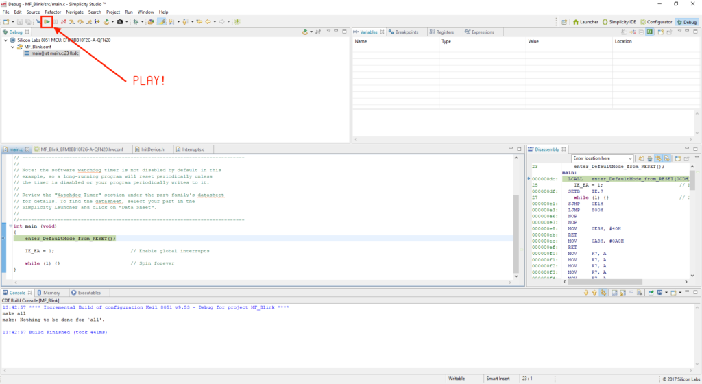This screenshot has width=702, height=384.
Task: Open the Enter location here dropdown
Action: (629, 158)
